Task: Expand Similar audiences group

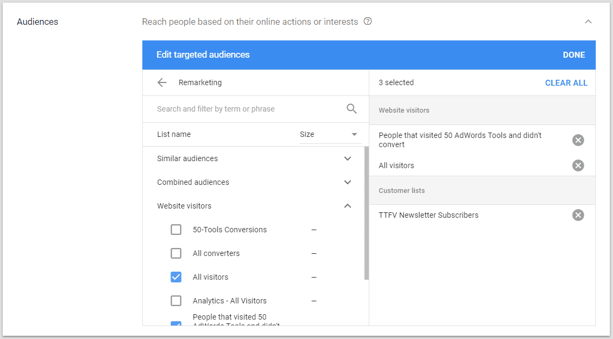Action: (348, 158)
